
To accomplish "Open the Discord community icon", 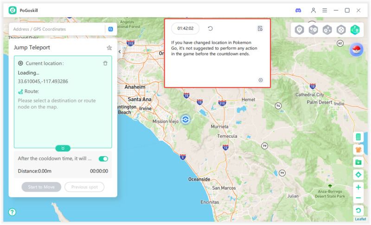I will 298,10.
